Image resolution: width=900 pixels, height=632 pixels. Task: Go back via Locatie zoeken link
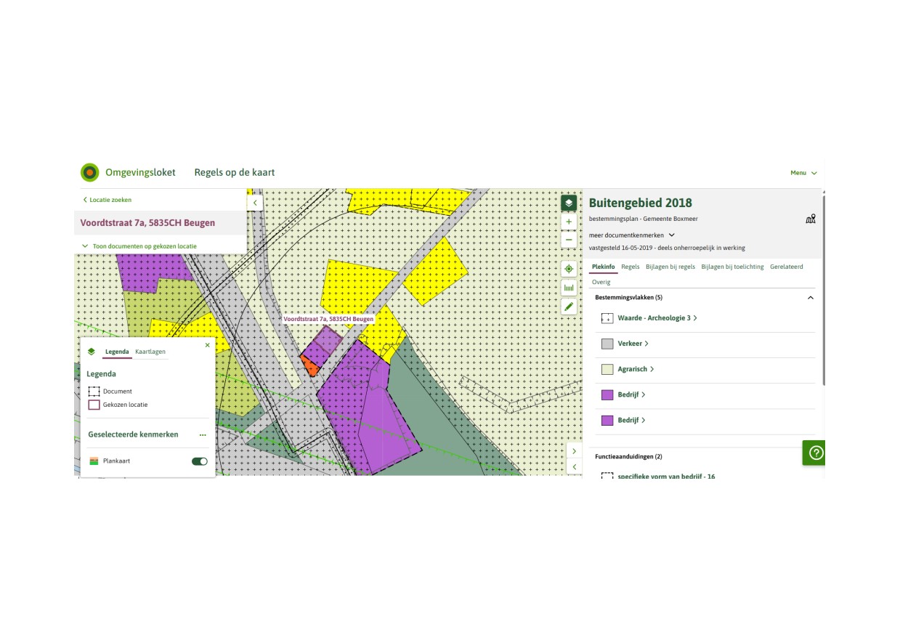pyautogui.click(x=108, y=200)
